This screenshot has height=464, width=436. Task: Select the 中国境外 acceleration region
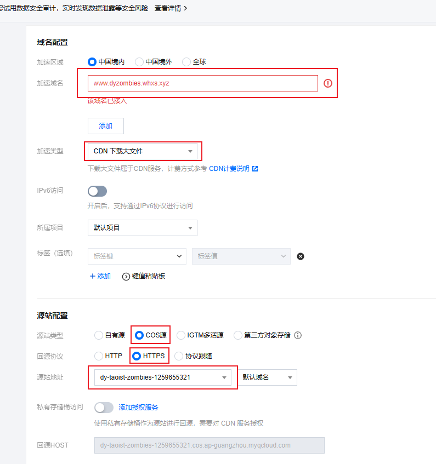pos(139,62)
